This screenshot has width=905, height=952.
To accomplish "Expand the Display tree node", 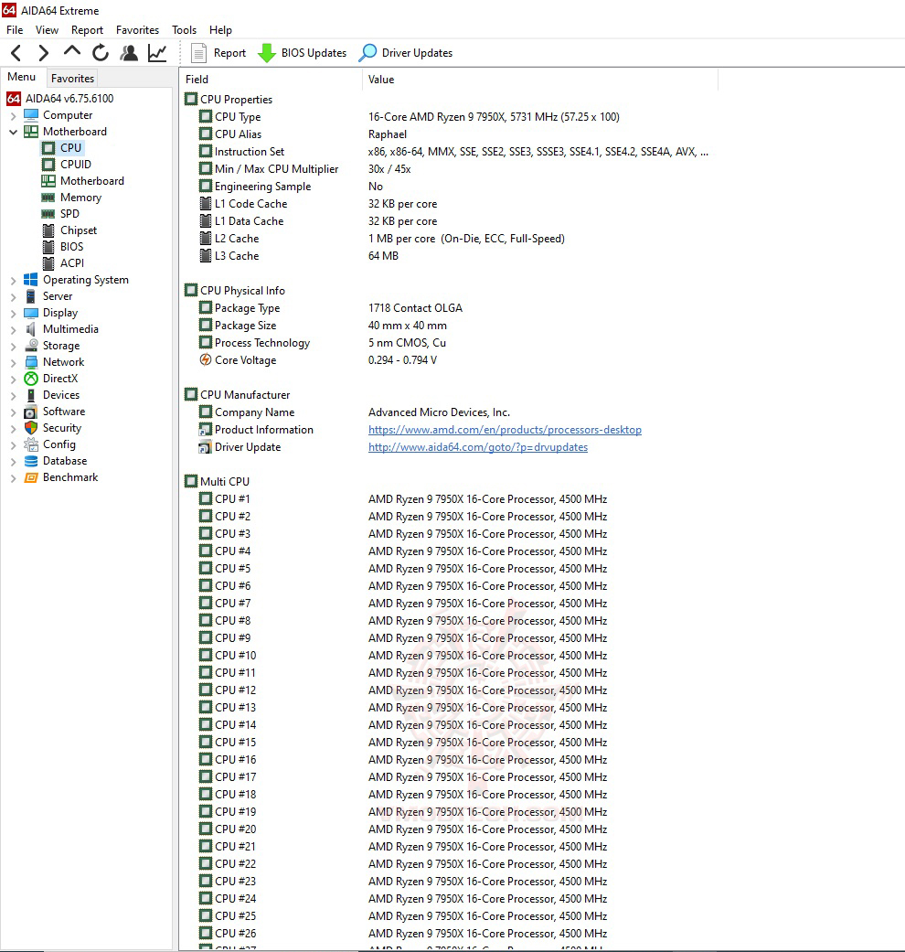I will (x=14, y=313).
